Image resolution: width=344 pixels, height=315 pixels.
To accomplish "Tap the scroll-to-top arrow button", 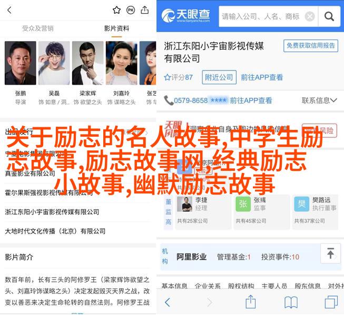I will (x=330, y=253).
